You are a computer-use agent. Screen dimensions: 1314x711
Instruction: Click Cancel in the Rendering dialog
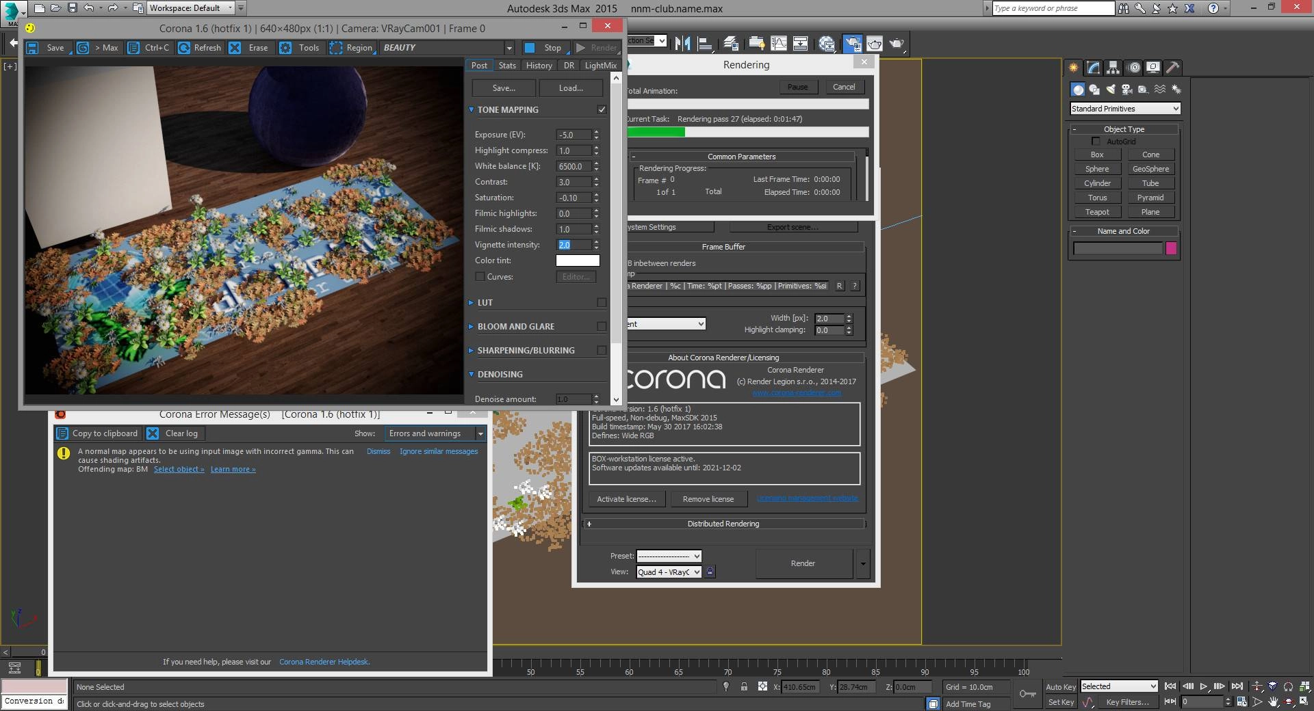tap(844, 87)
